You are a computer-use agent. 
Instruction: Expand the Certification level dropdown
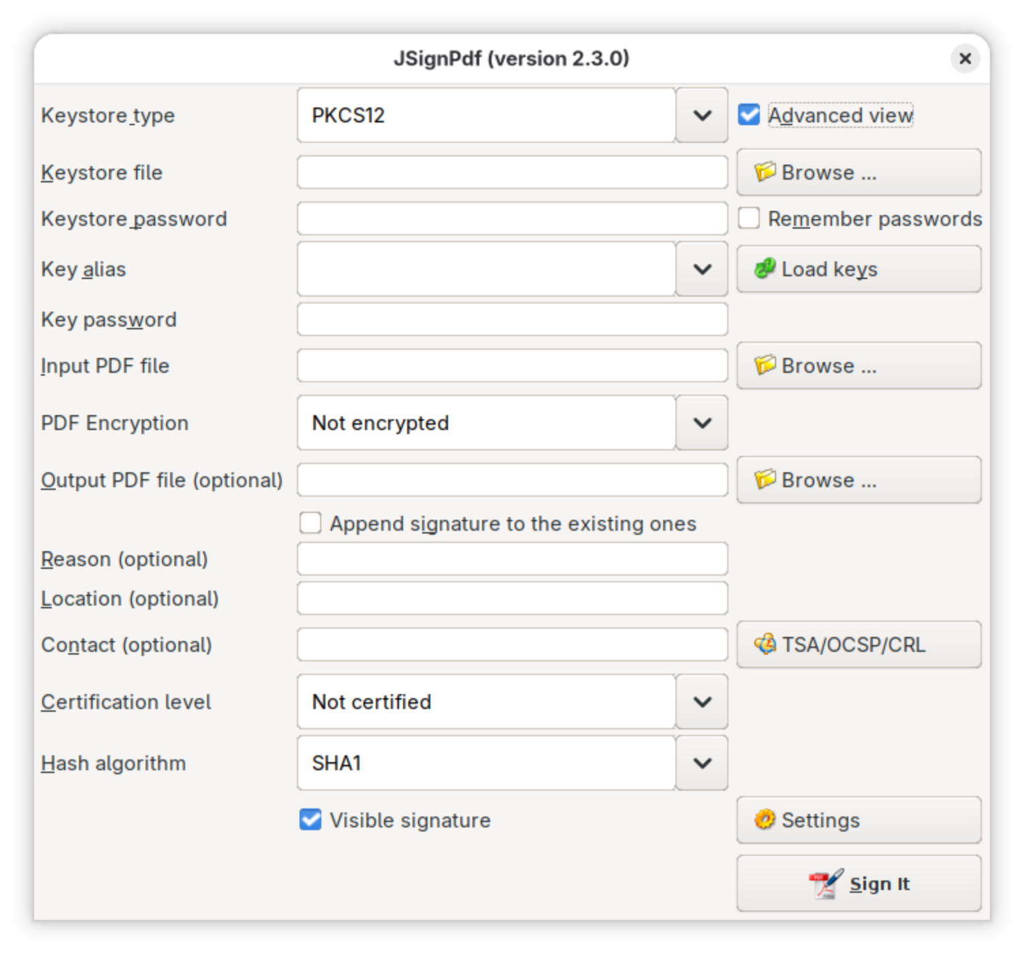pos(702,702)
